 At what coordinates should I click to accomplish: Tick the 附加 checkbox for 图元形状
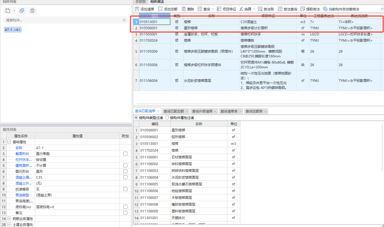[x=125, y=171]
